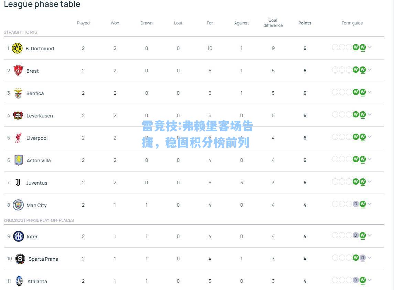Expand Atalanta form guide chevron
The image size is (394, 290).
coord(370,280)
